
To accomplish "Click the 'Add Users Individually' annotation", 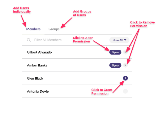I will coord(22,10).
